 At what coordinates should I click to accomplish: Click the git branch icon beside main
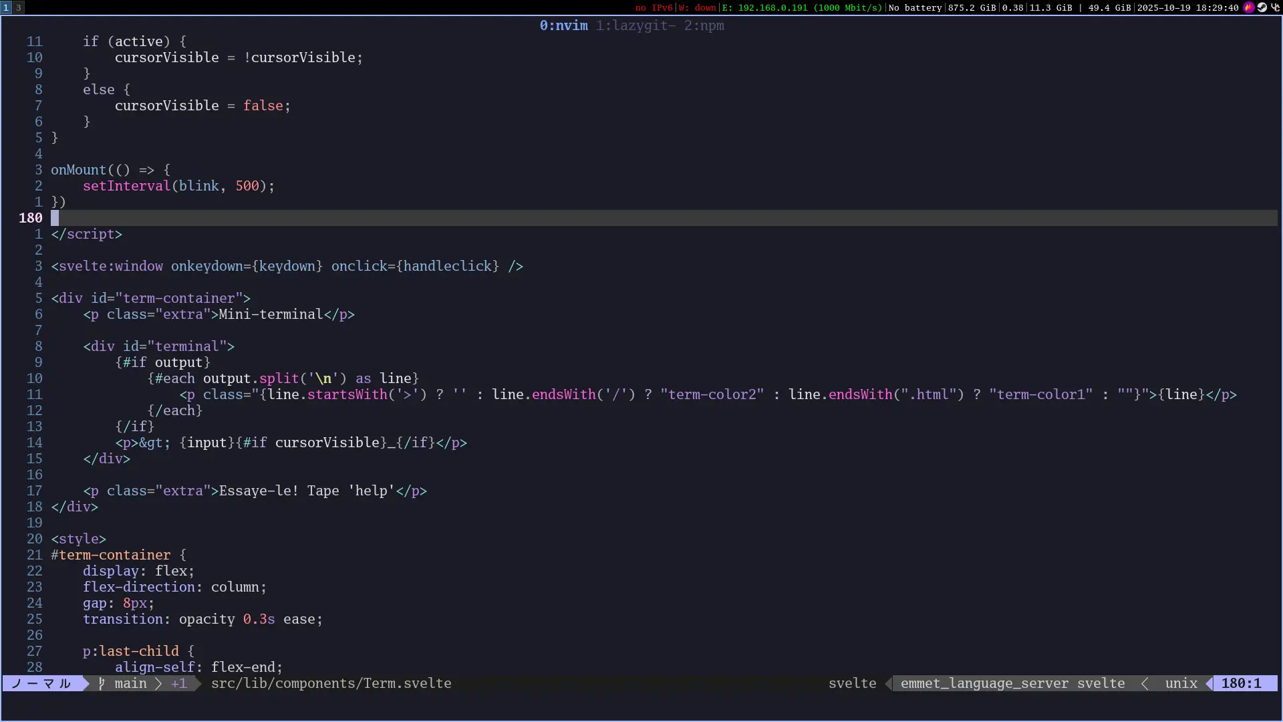click(x=102, y=683)
